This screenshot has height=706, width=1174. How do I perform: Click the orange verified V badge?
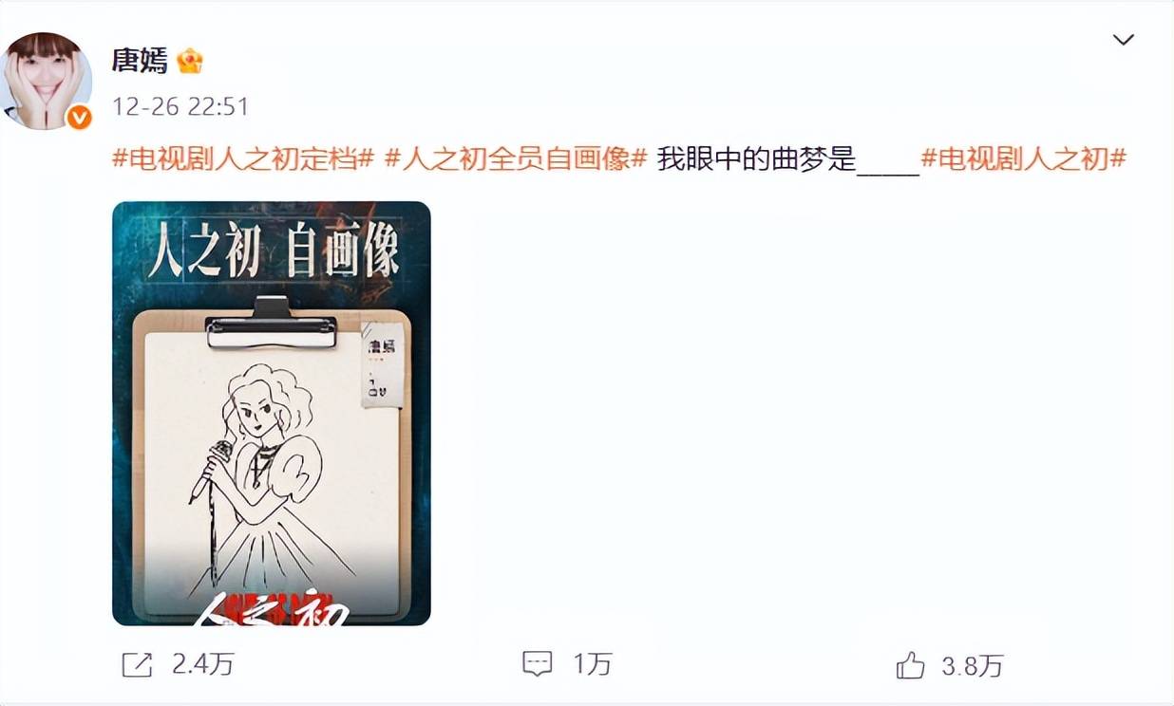(80, 117)
